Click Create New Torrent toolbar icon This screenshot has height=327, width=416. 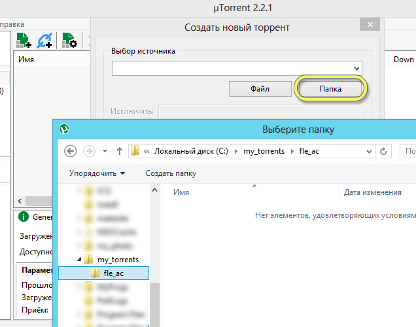point(69,41)
